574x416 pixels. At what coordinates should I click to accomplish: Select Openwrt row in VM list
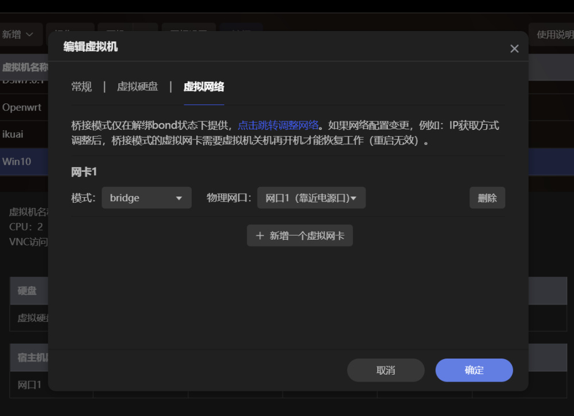tap(24, 107)
